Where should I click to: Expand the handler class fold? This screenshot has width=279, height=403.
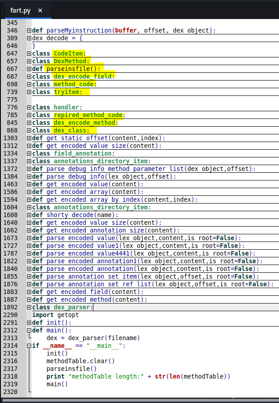29,107
